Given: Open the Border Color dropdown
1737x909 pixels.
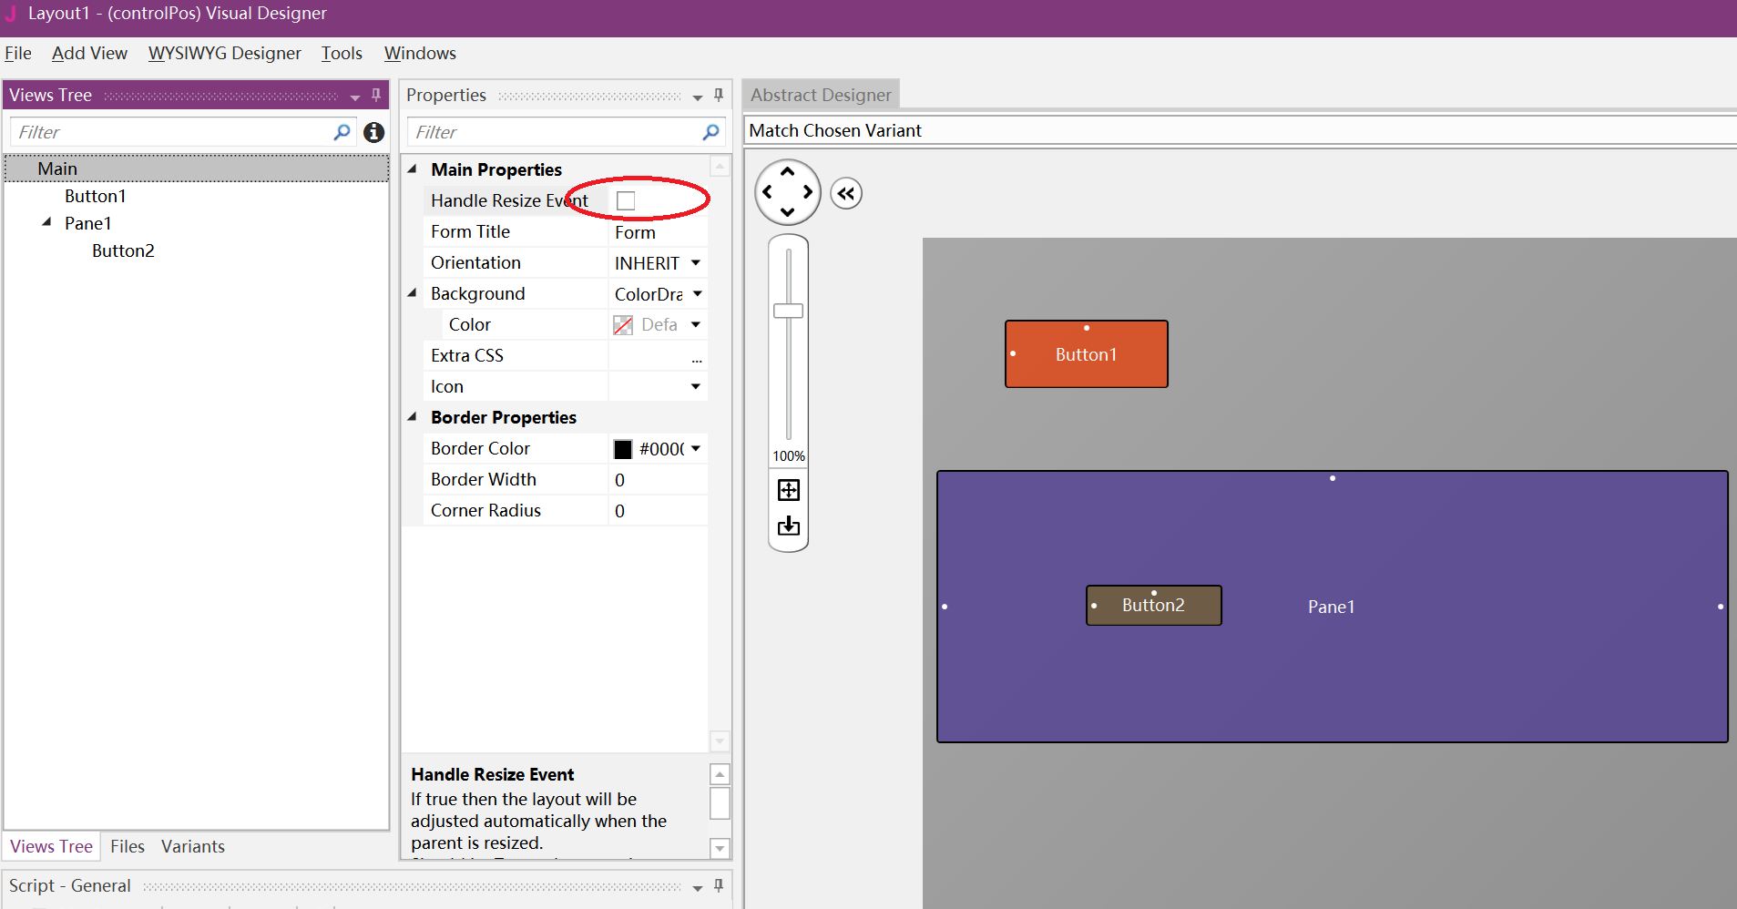Looking at the screenshot, I should click(x=696, y=448).
